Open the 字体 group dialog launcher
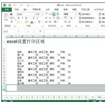This screenshot has width=105, height=102. pos(42,26)
